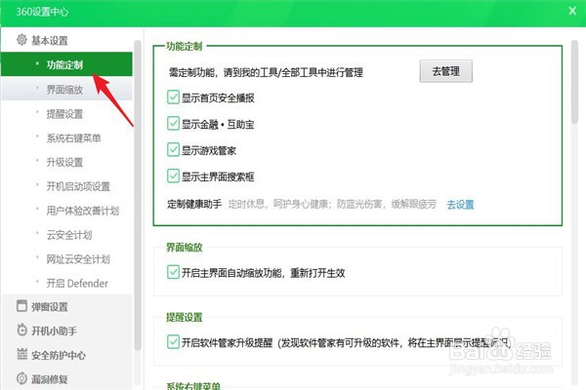Expand 开机小助手 category
Screen dimensions: 586x390
(54, 331)
